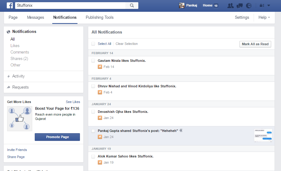Click the Share Page link
Image resolution: width=281 pixels, height=171 pixels.
16,157
